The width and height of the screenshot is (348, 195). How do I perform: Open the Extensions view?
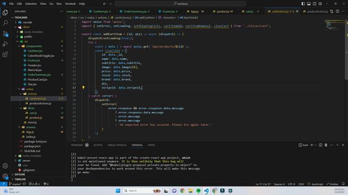pos(5,54)
